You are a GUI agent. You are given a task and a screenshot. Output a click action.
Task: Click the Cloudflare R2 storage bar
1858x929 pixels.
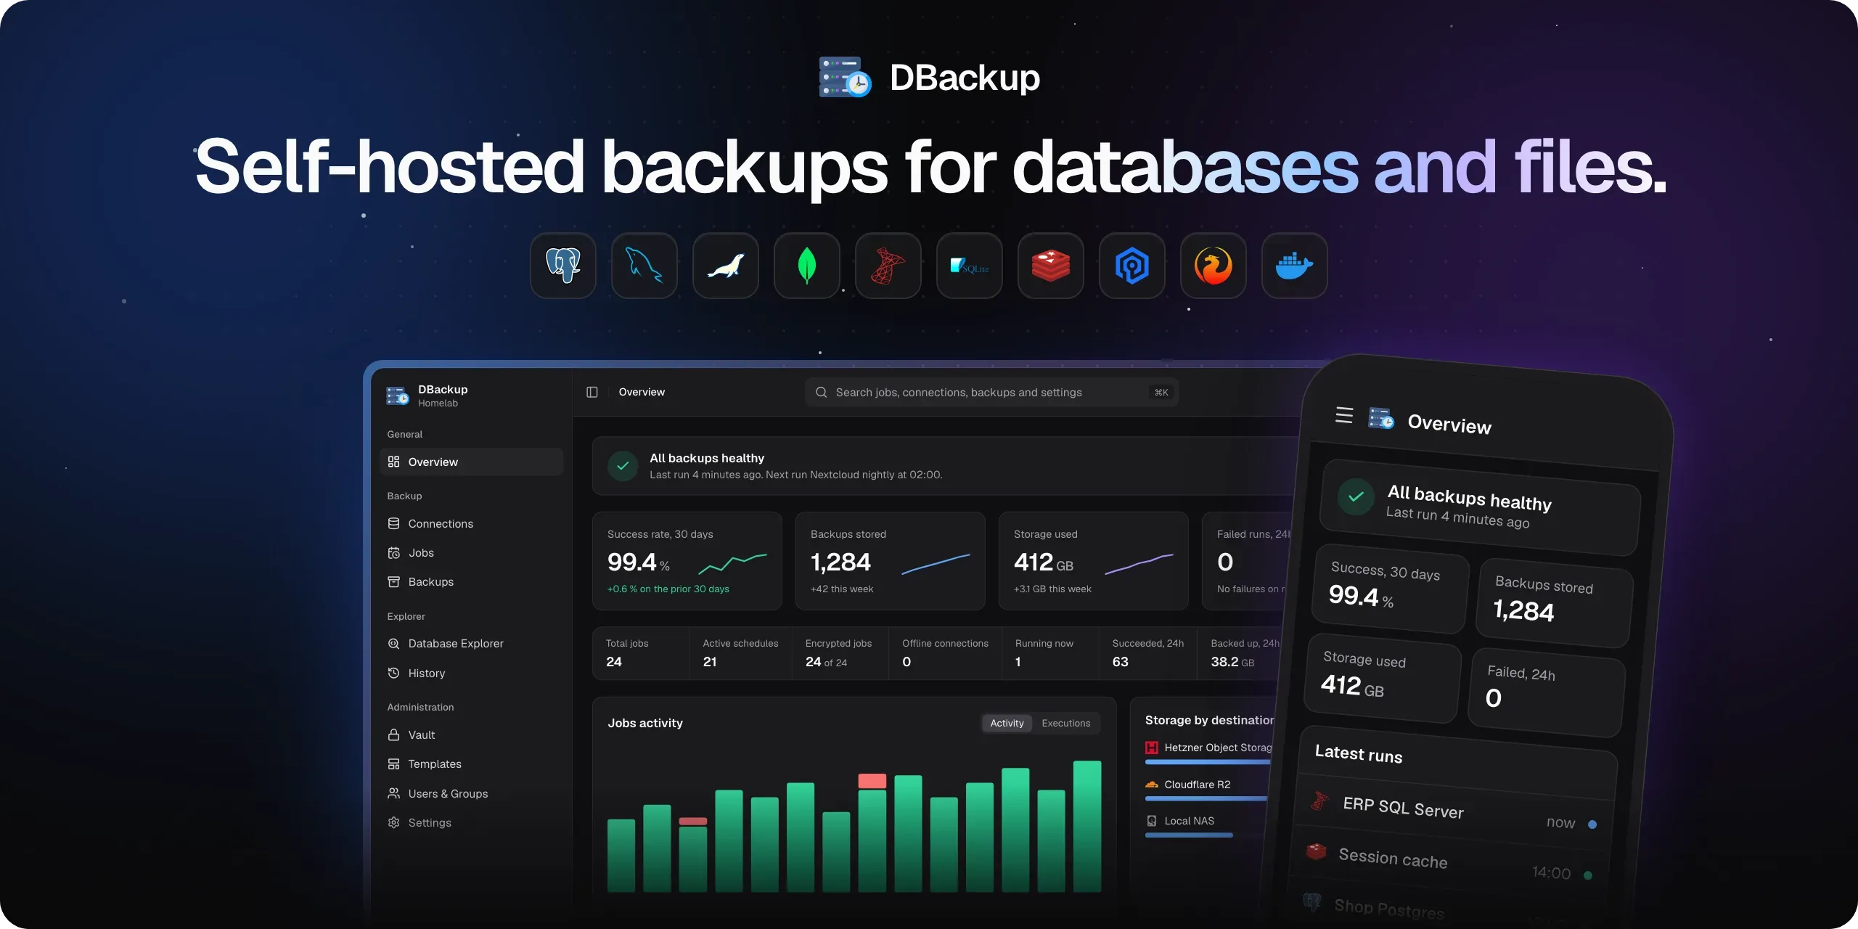pyautogui.click(x=1206, y=798)
